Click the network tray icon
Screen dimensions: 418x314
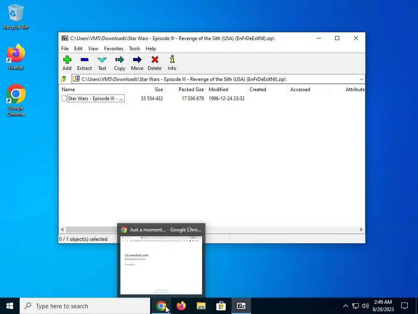(x=356, y=306)
